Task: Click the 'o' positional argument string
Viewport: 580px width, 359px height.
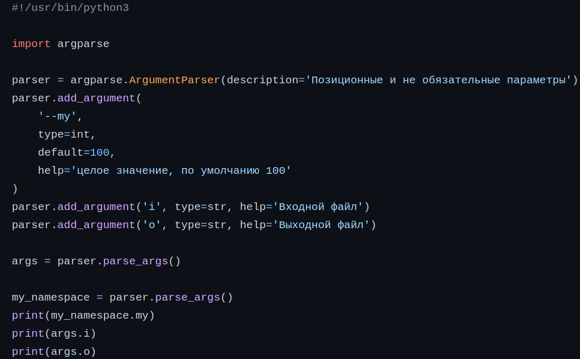Action: 151,226
